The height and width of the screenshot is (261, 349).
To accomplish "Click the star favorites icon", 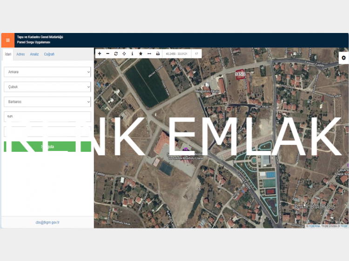I will coord(141,54).
